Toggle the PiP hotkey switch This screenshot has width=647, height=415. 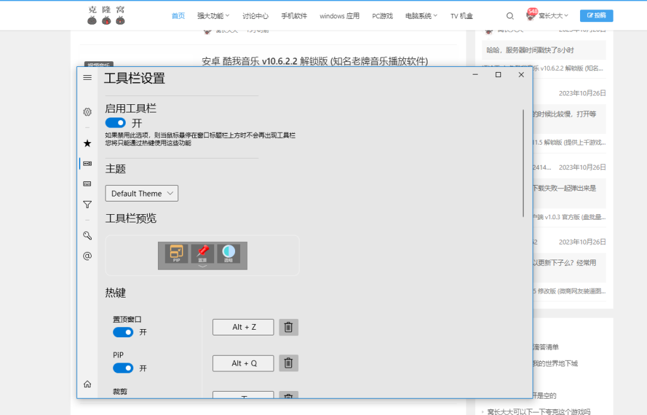point(123,368)
